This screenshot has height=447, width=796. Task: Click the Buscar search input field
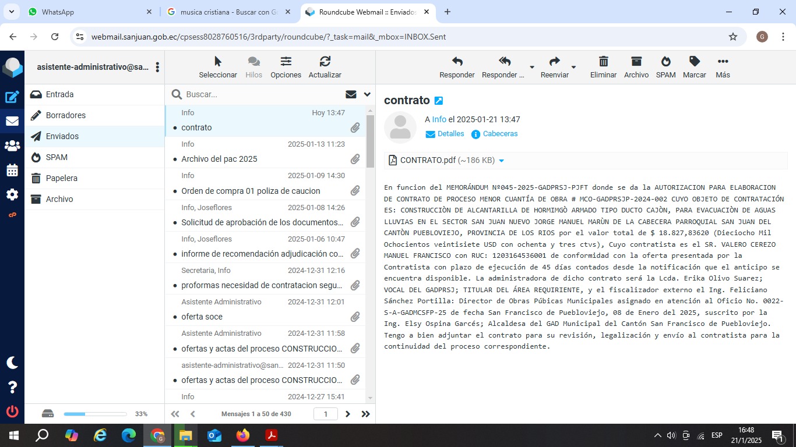click(x=262, y=94)
